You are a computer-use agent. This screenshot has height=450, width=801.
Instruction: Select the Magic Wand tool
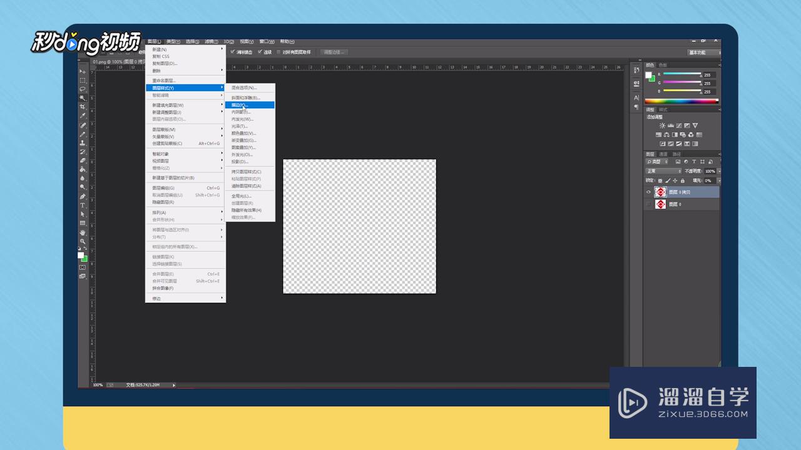click(x=82, y=98)
